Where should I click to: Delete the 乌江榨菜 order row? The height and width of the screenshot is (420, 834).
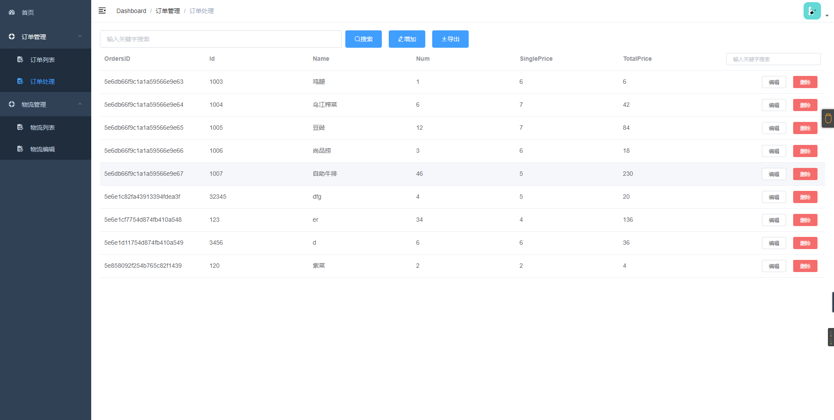(805, 105)
